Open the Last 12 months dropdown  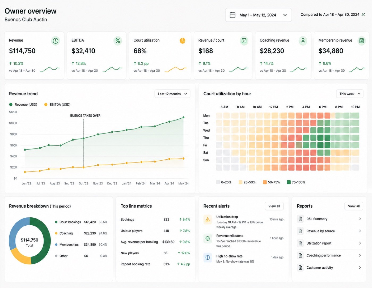point(172,94)
